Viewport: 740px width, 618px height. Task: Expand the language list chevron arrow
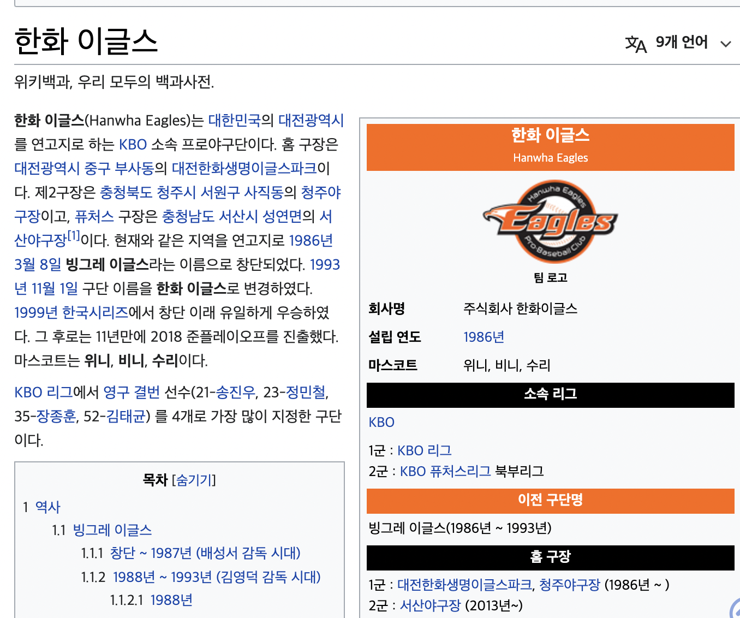point(725,44)
